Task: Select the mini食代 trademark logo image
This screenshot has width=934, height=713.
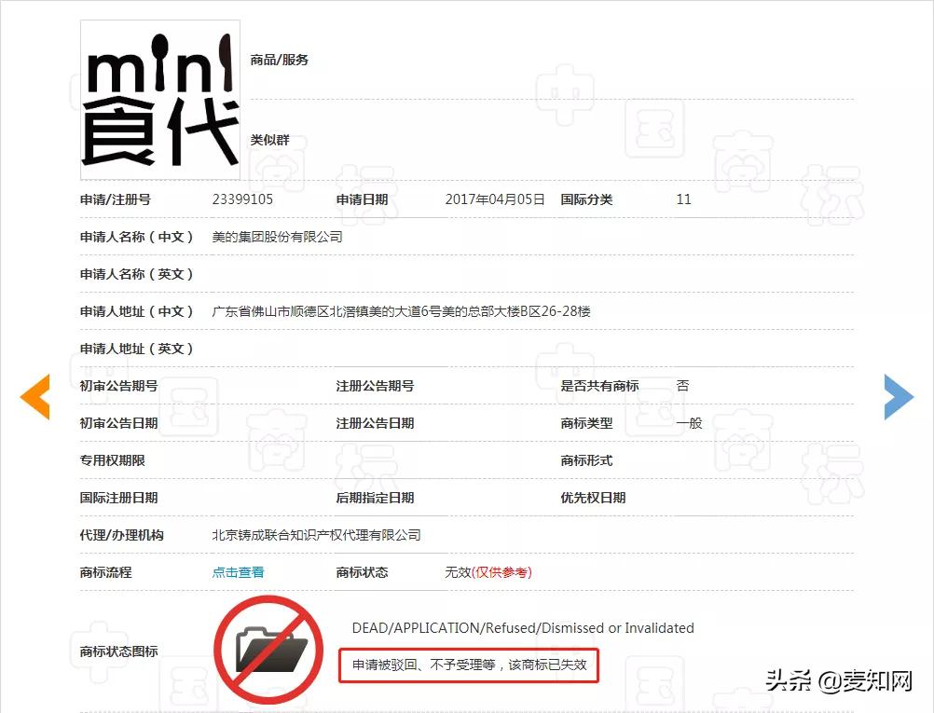Action: point(159,98)
